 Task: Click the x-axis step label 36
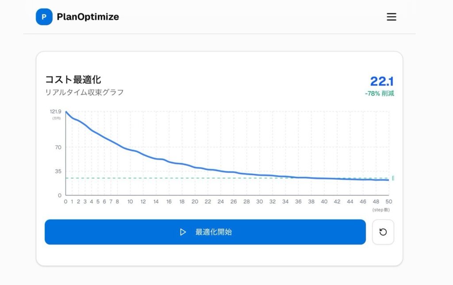[x=299, y=202]
